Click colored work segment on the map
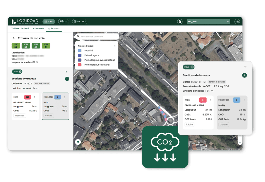The height and width of the screenshot is (182, 265). tap(163, 114)
